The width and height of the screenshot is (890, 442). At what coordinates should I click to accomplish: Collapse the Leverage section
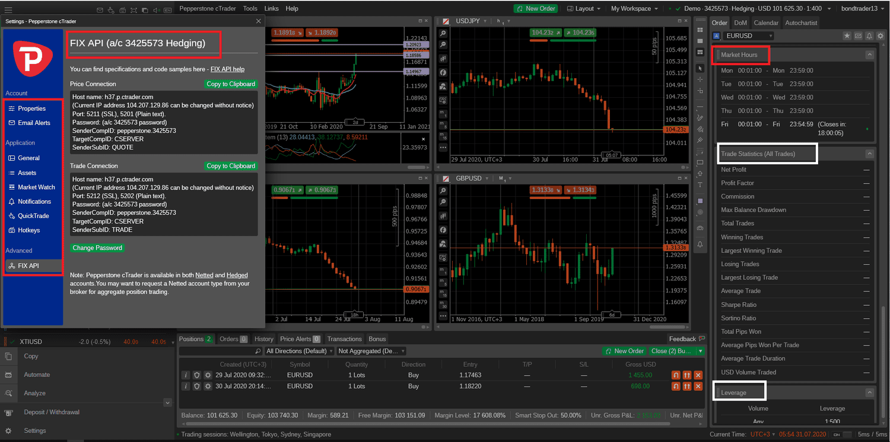pyautogui.click(x=869, y=392)
